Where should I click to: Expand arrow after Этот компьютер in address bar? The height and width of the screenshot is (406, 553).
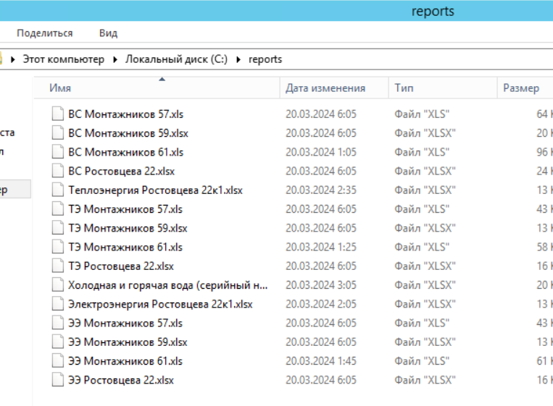click(115, 59)
